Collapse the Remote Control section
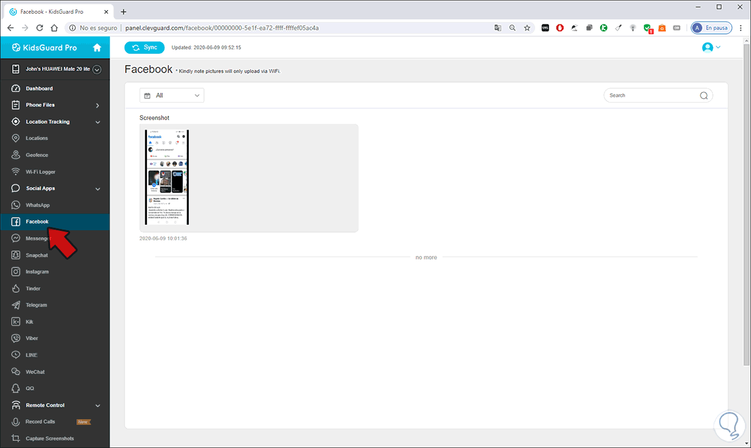Image resolution: width=751 pixels, height=448 pixels. [x=98, y=405]
